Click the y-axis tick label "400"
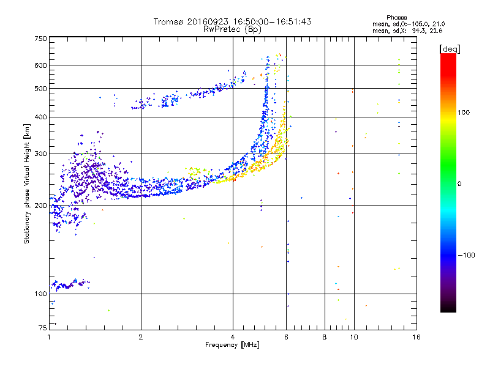 pos(40,117)
